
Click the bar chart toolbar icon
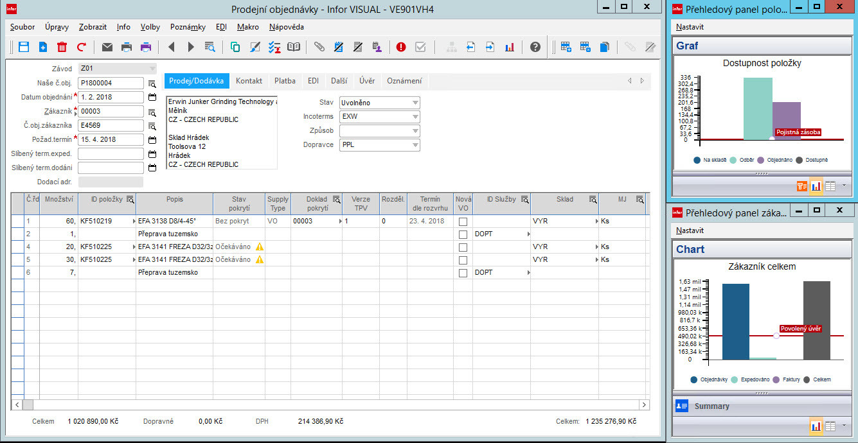(x=510, y=47)
